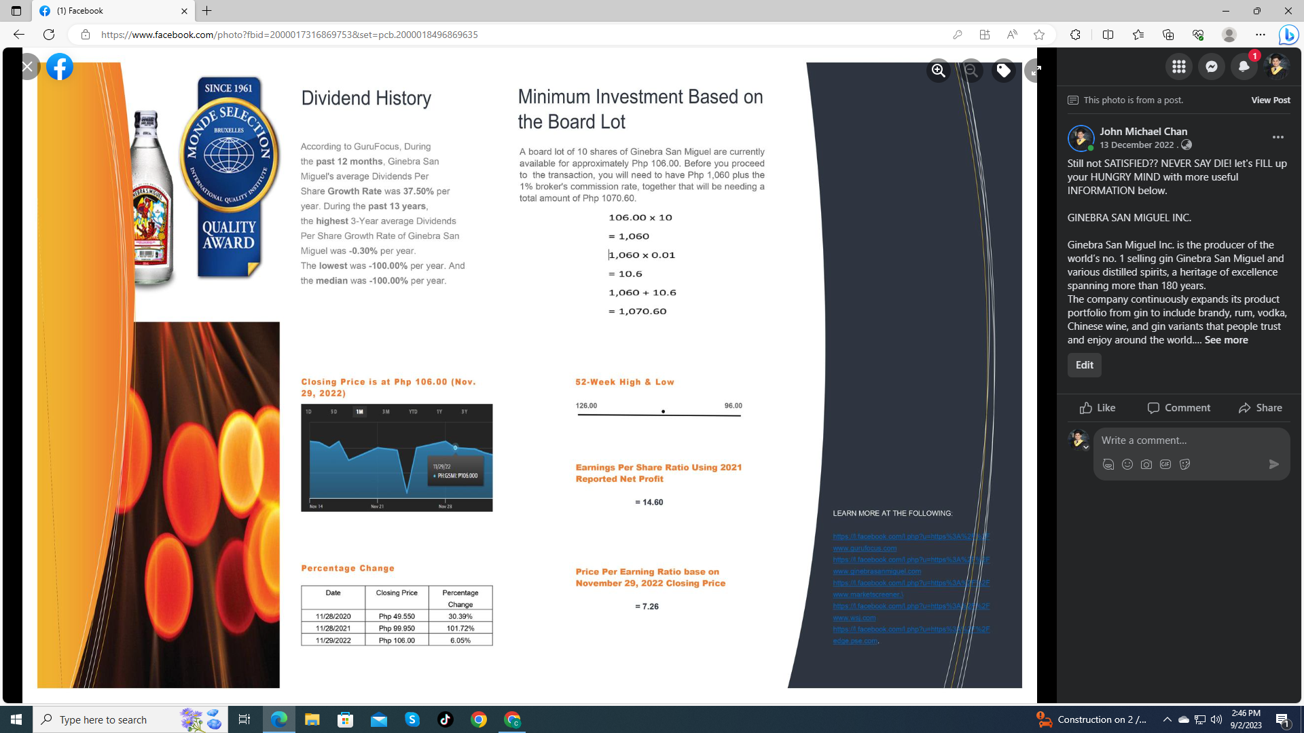The height and width of the screenshot is (733, 1304).
Task: Go to Facebook home logo
Action: coord(60,67)
